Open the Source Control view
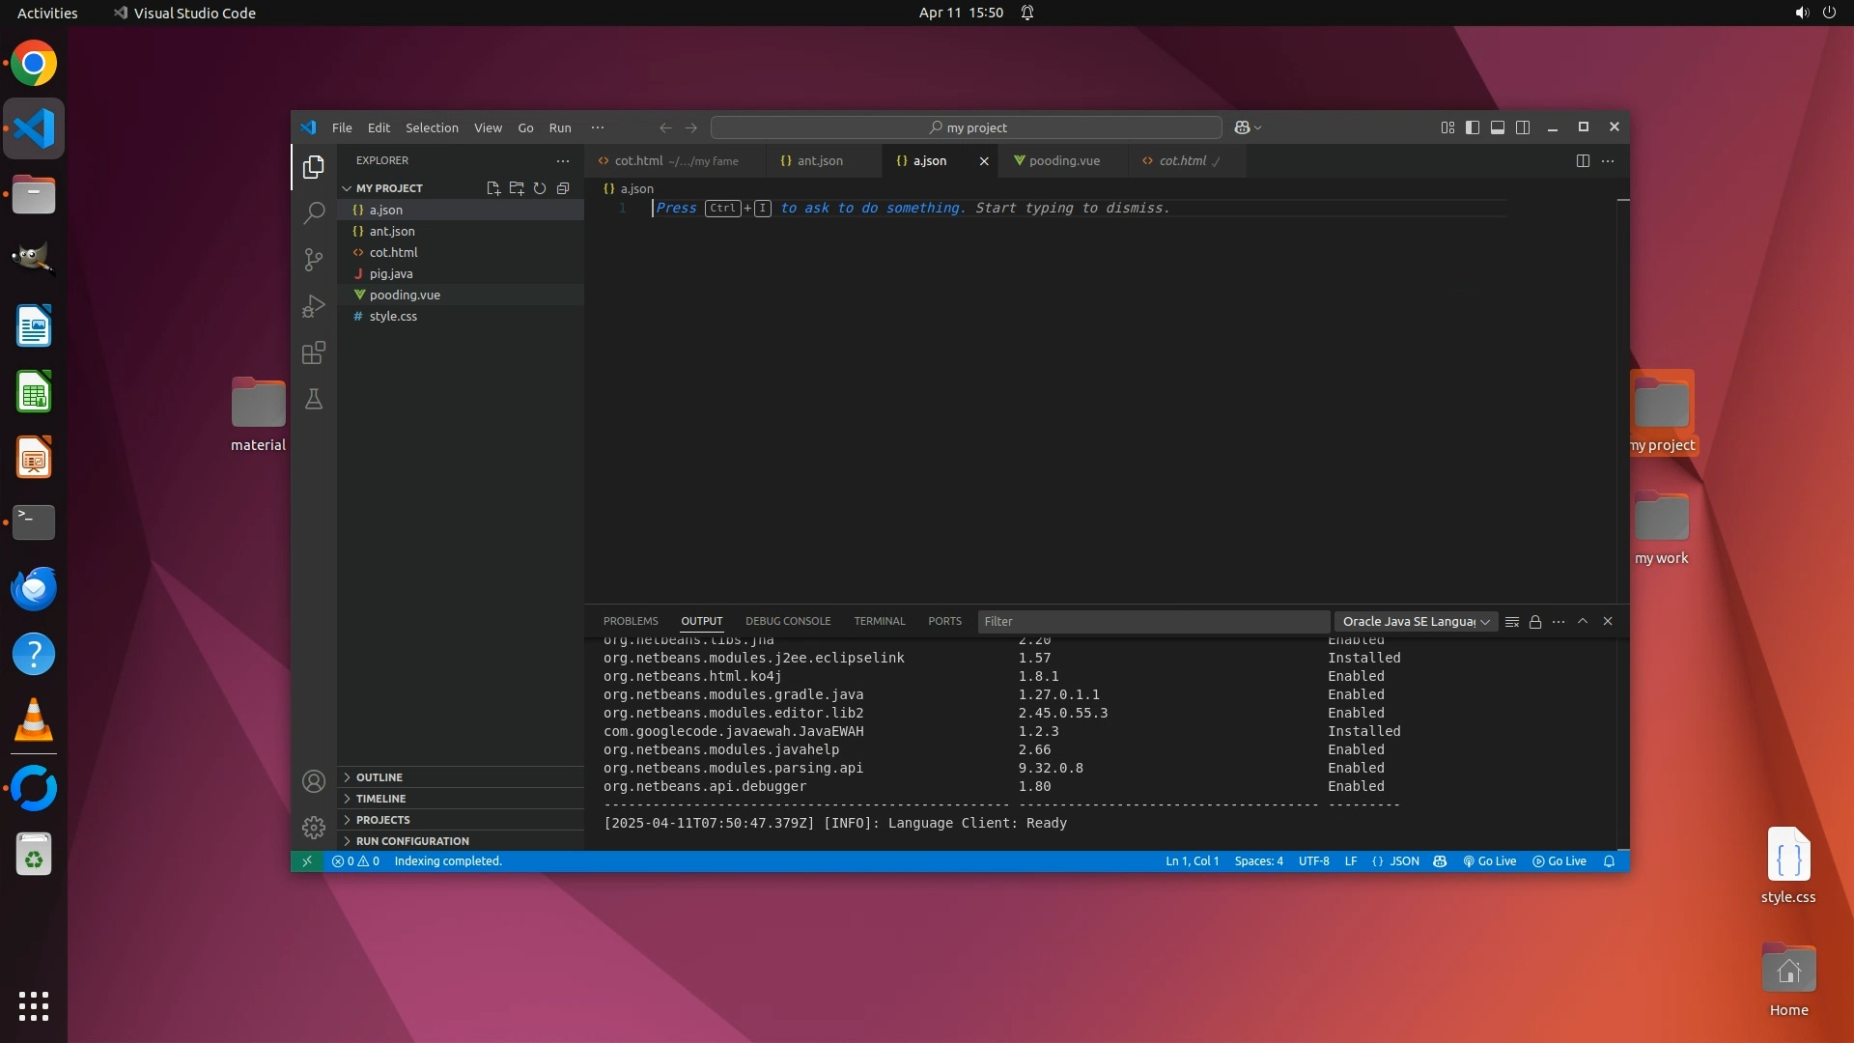1854x1043 pixels. point(314,259)
